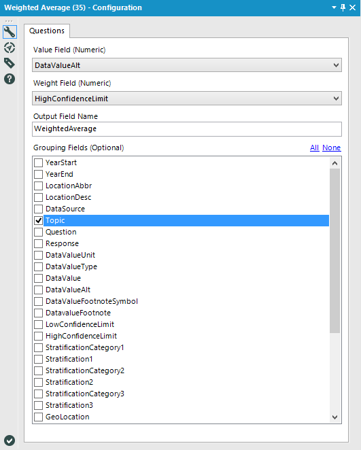This screenshot has height=450, width=361.
Task: Tick the GeoLocation grouping checkbox
Action: pos(39,417)
